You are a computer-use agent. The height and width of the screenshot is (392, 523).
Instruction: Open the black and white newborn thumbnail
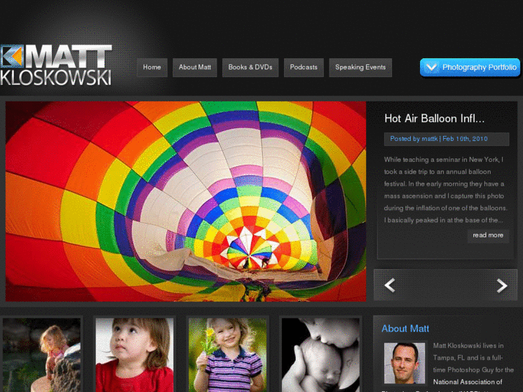pos(321,355)
